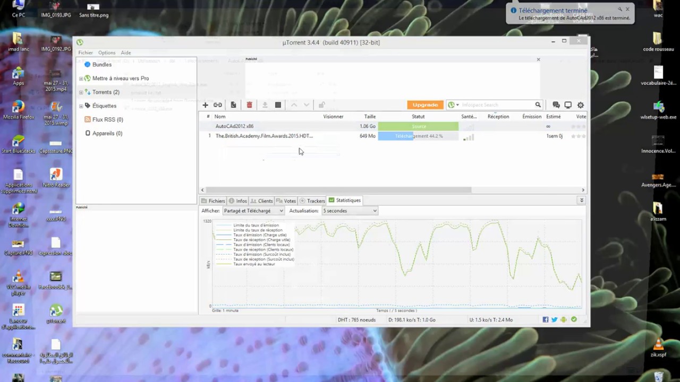
Task: Close the advertisement banner with X
Action: (538, 59)
